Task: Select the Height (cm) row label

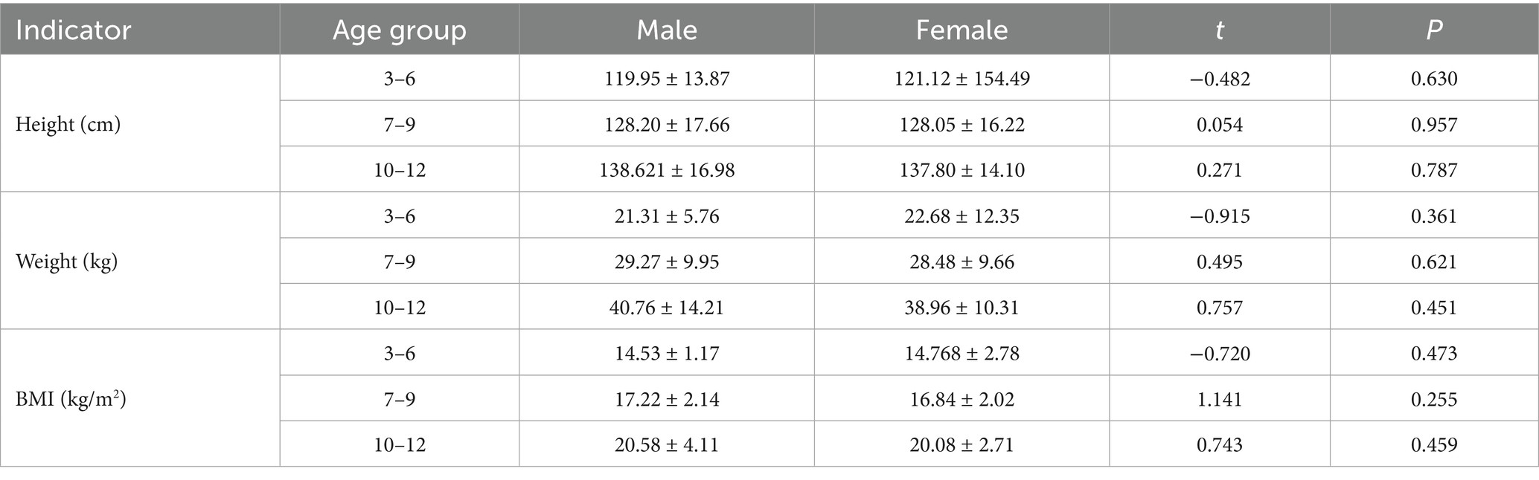Action: point(68,124)
